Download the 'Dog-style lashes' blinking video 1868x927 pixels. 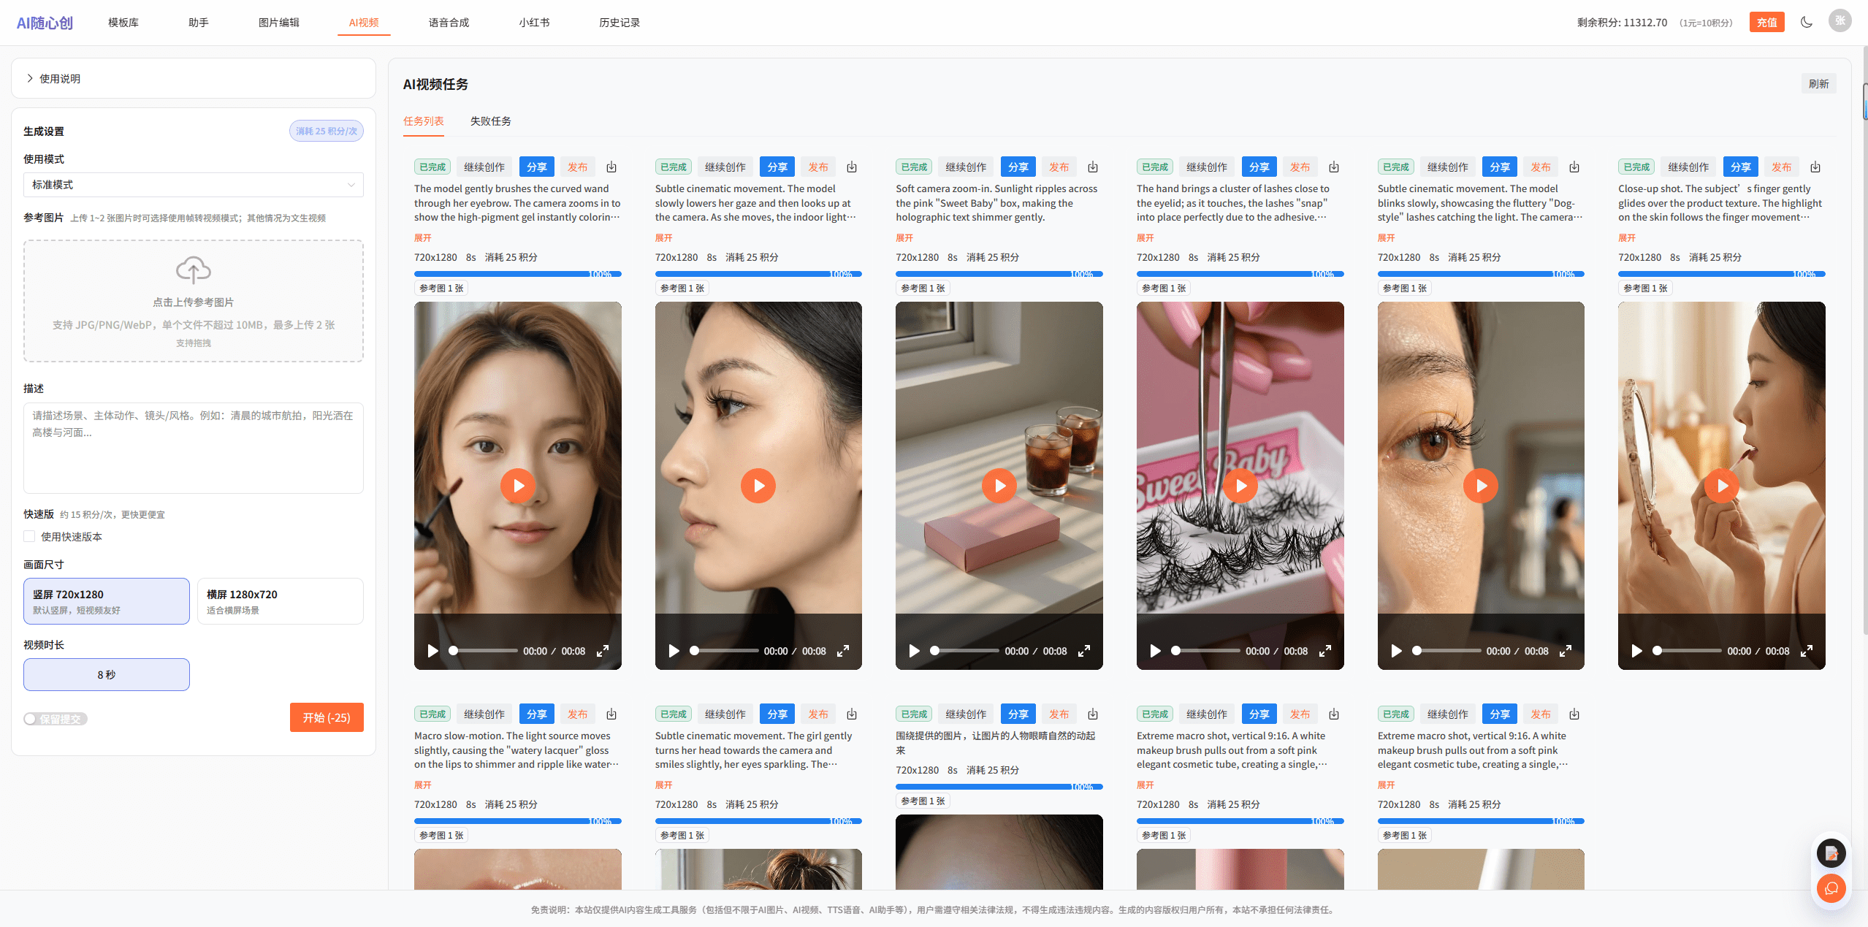(x=1574, y=167)
